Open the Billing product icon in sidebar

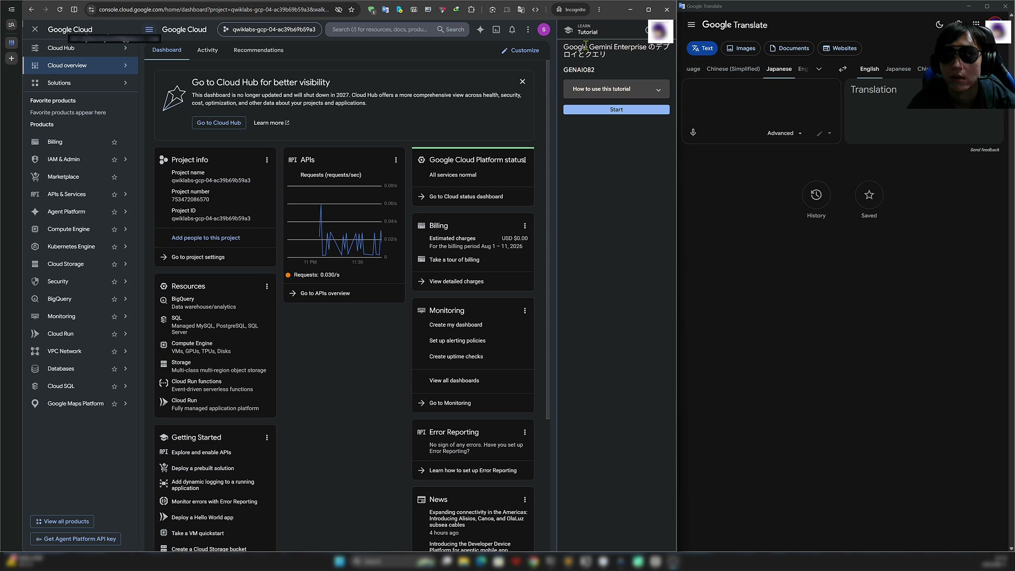coord(35,142)
